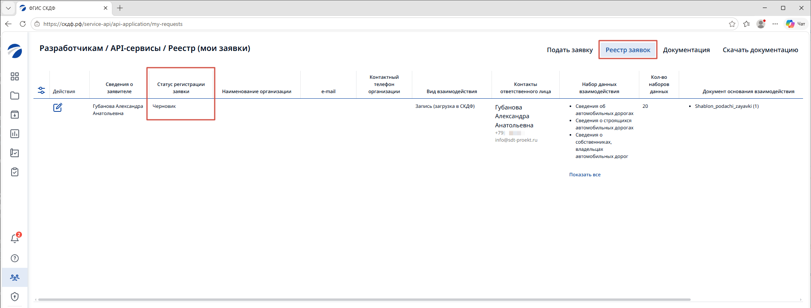The height and width of the screenshot is (308, 811).
Task: Open the shield security icon in sidebar
Action: coord(15,296)
